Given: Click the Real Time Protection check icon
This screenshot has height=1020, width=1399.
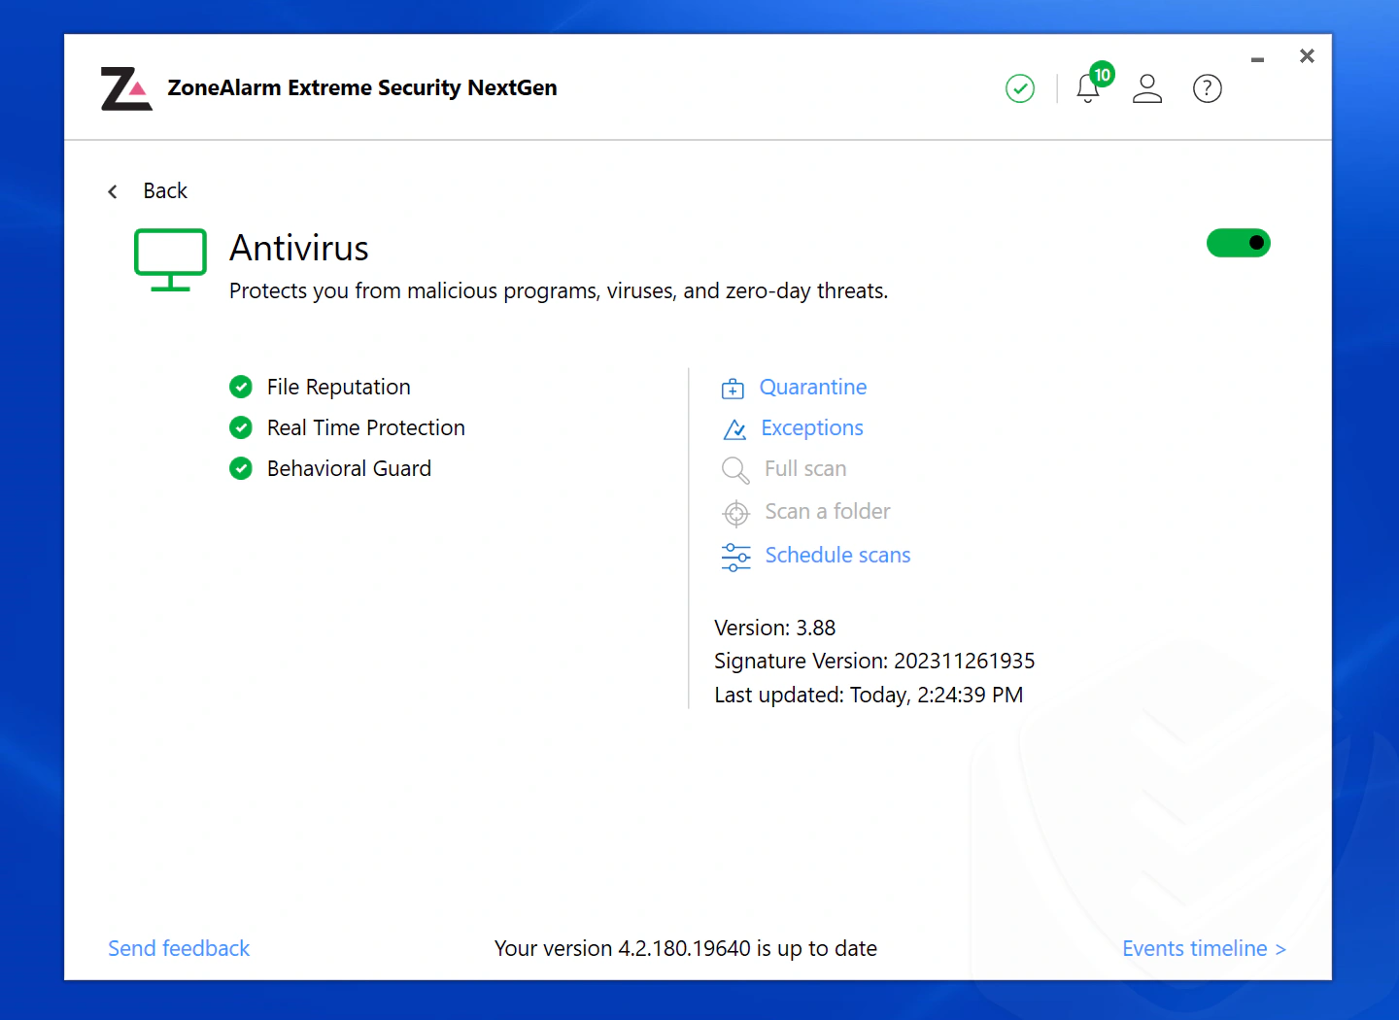Looking at the screenshot, I should pos(241,427).
